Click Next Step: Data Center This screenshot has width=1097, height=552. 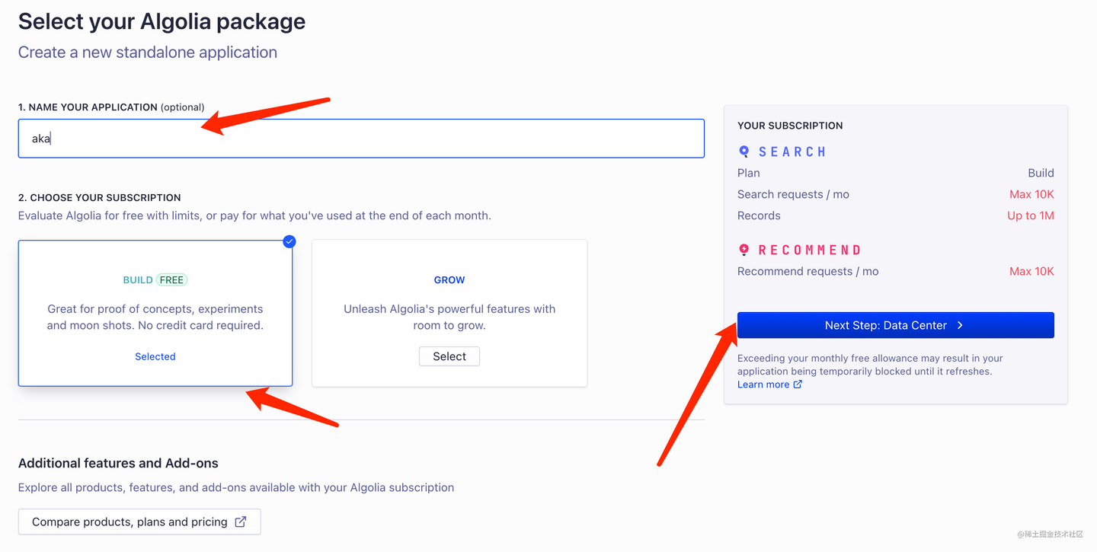(895, 324)
